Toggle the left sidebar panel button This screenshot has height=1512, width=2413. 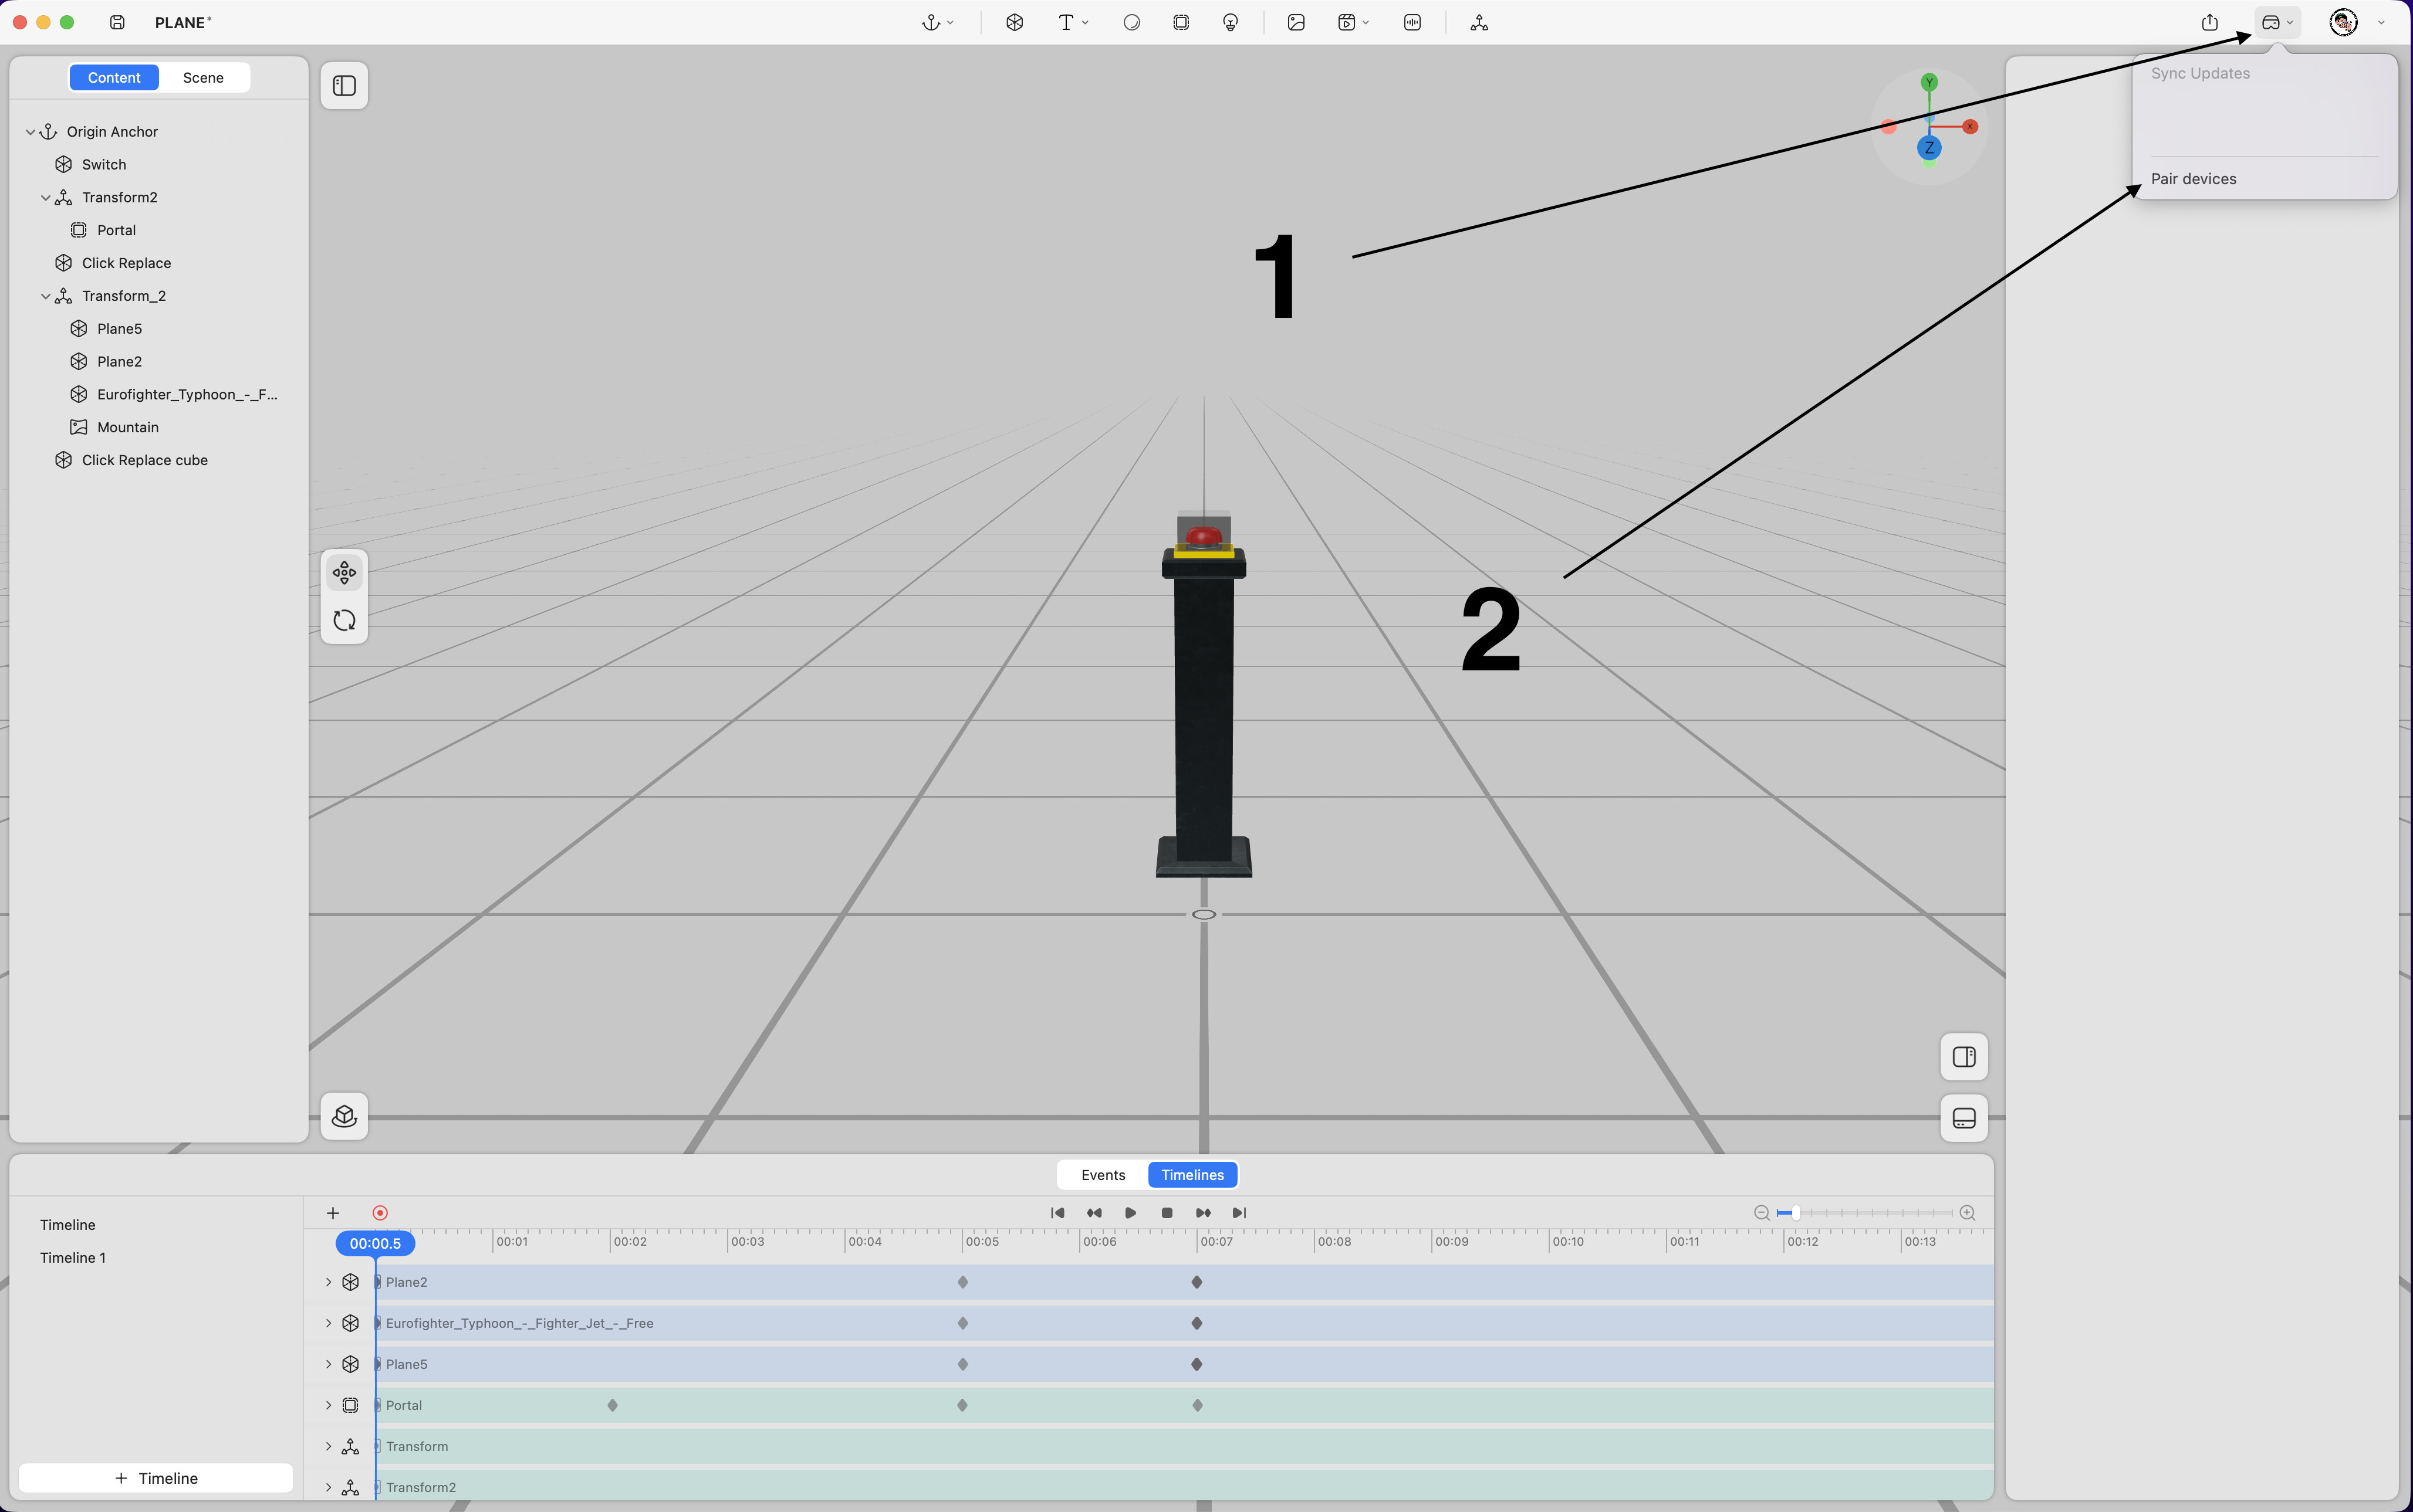[344, 86]
